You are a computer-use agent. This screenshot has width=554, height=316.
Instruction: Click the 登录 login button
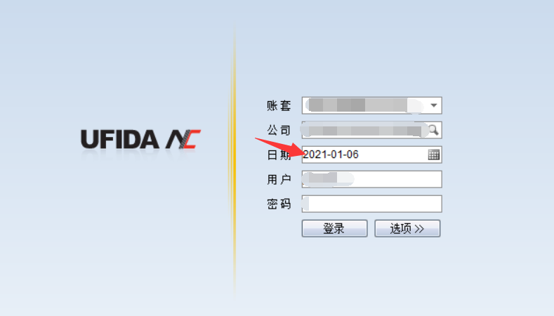point(335,228)
